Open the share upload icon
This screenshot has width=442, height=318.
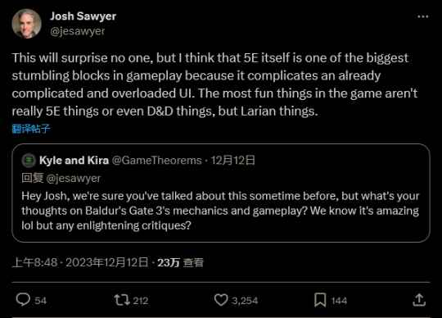click(x=419, y=300)
